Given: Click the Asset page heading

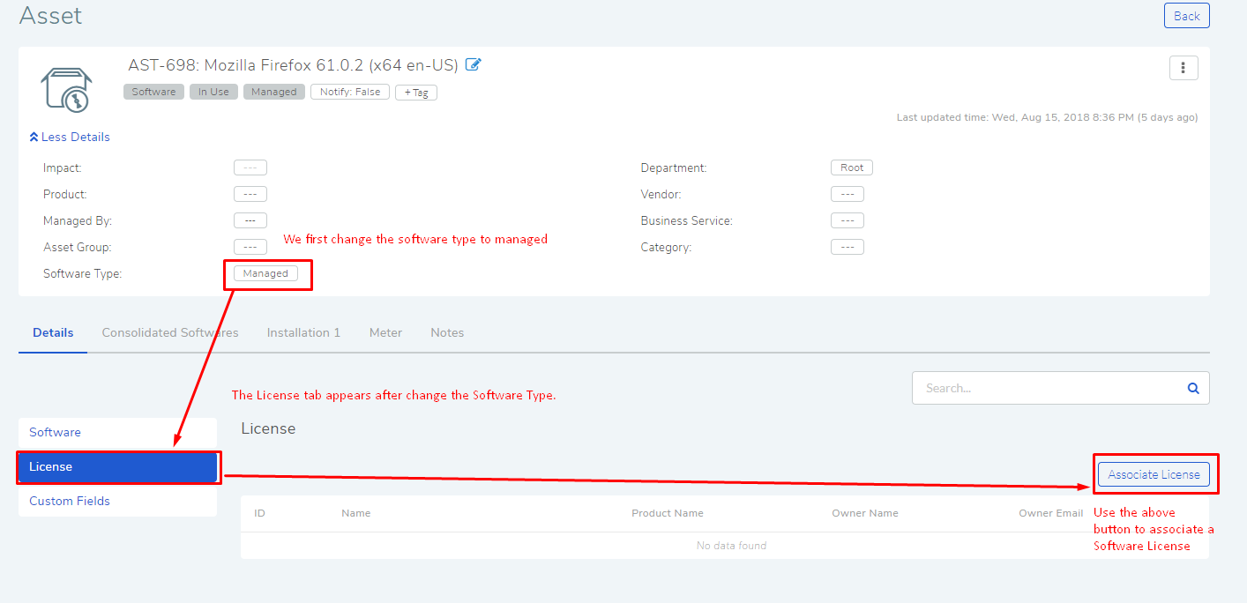Looking at the screenshot, I should [51, 15].
